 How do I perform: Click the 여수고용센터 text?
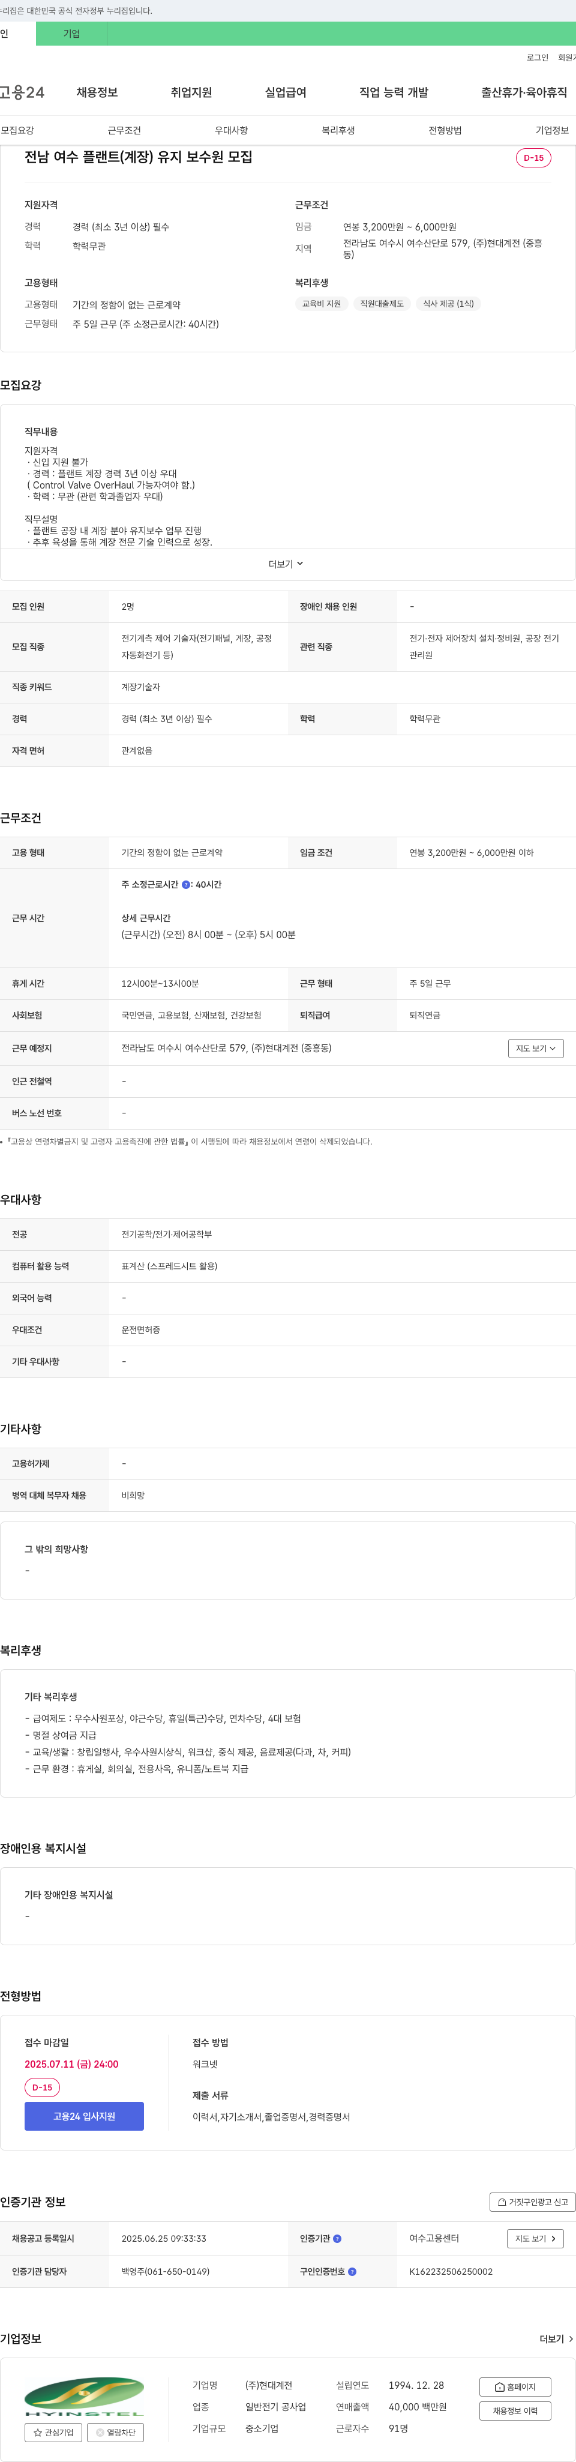point(434,2238)
